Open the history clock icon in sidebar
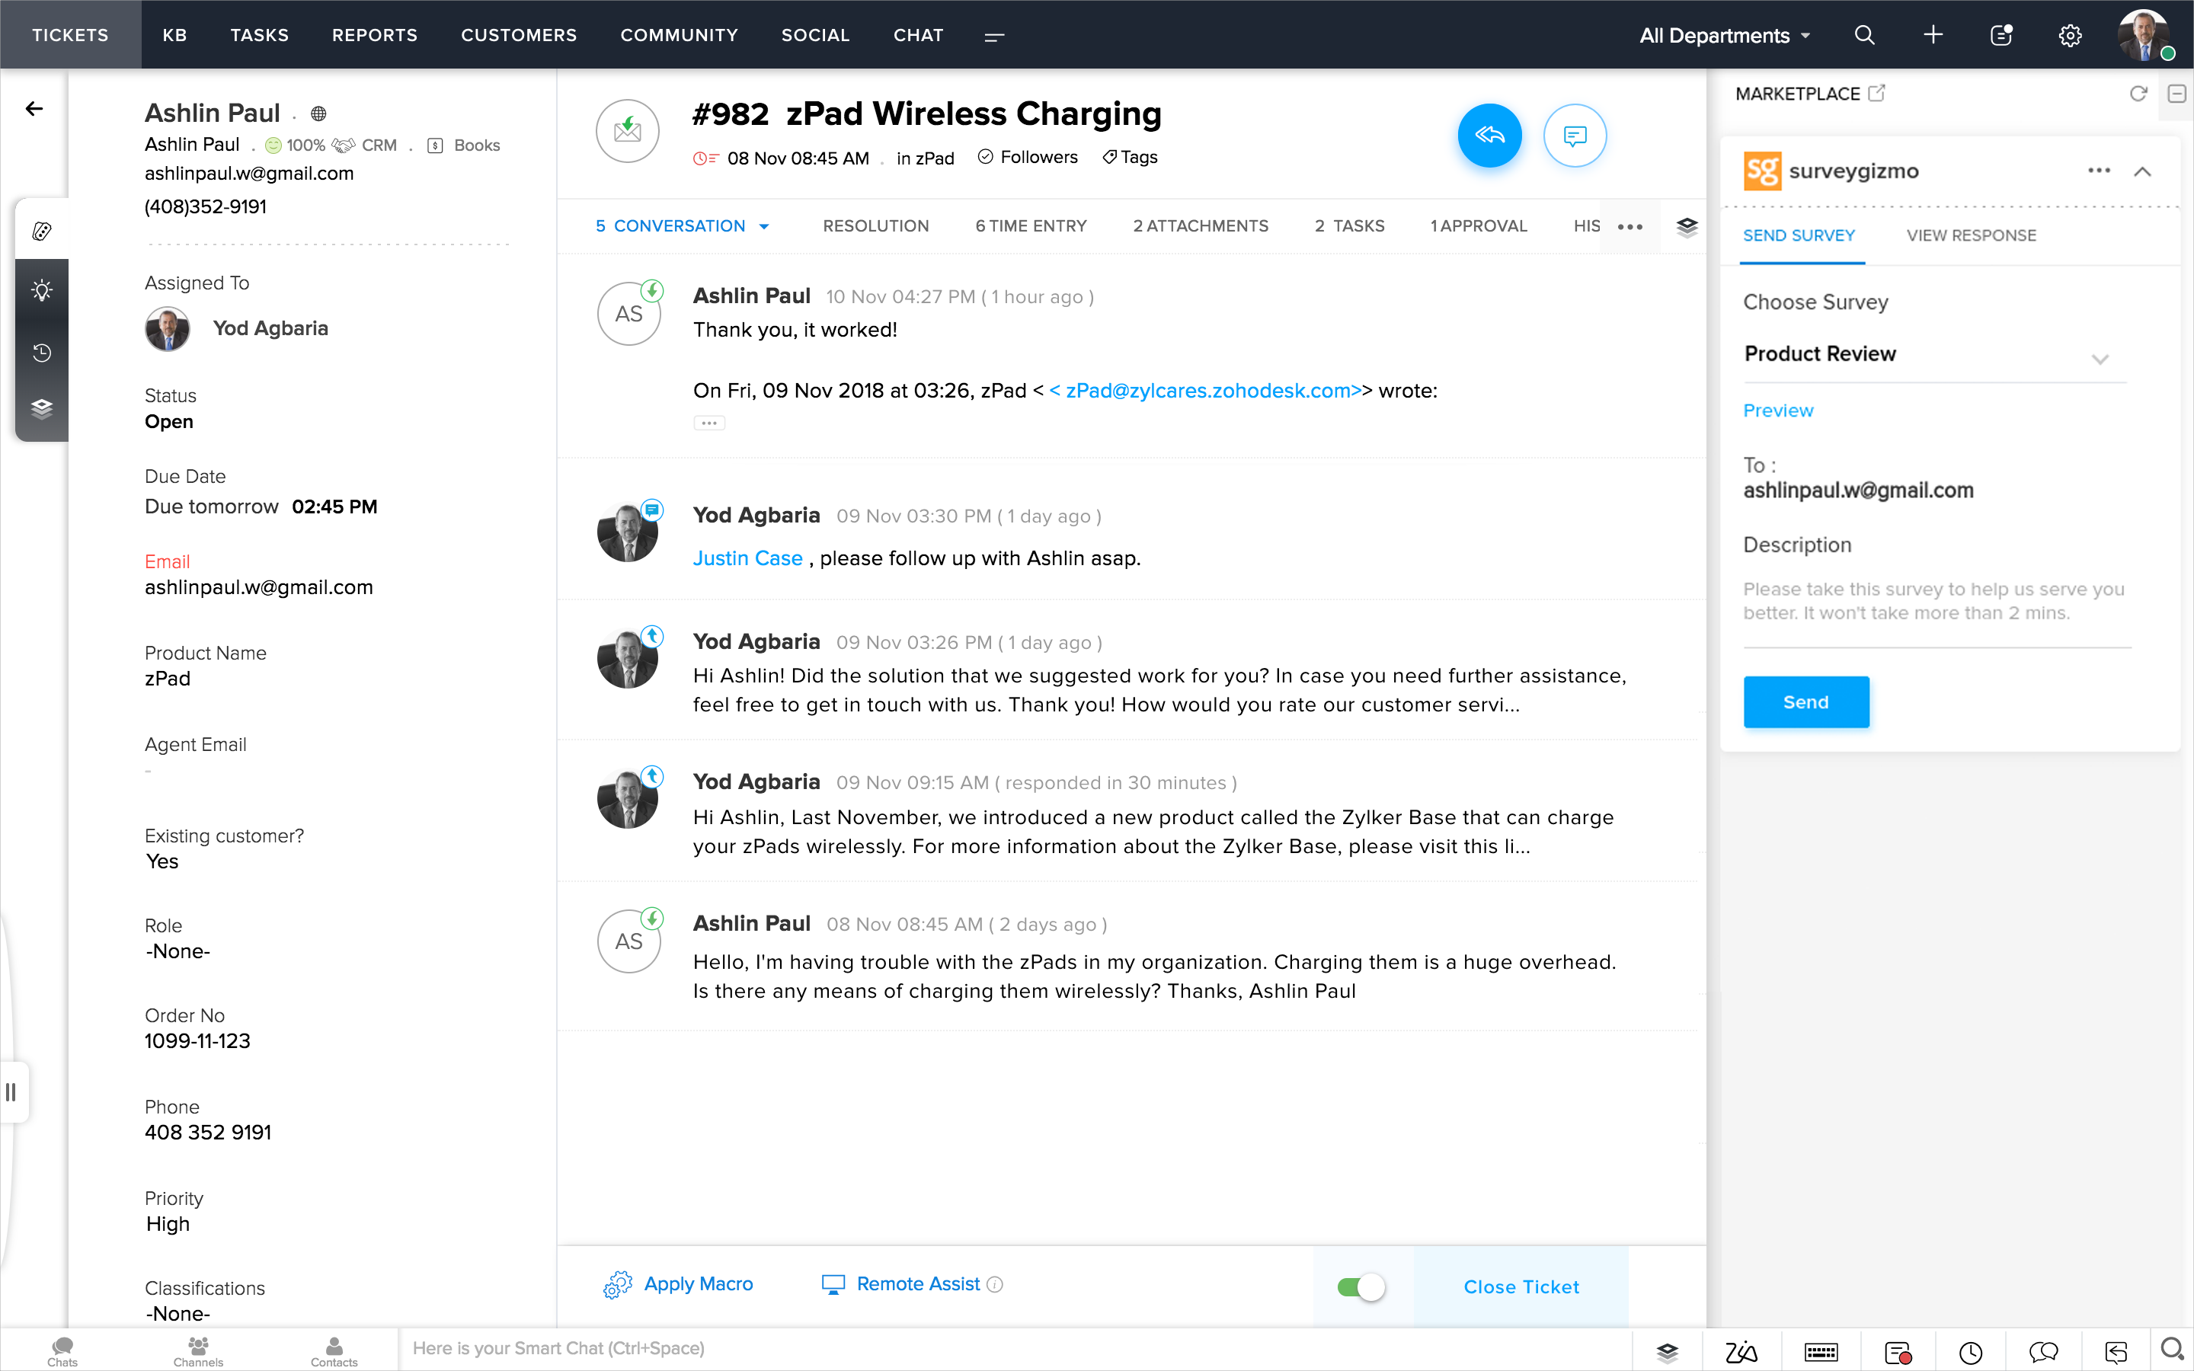Screen dimensions: 2194x1371 tap(42, 352)
